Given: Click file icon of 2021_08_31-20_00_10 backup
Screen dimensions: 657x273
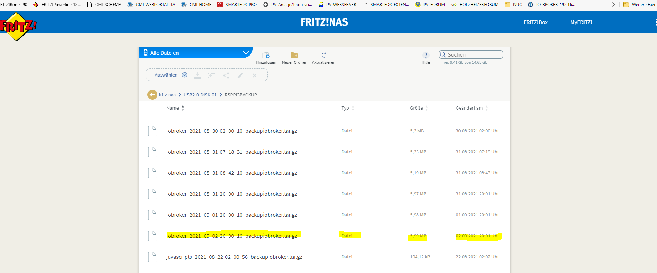Looking at the screenshot, I should pos(152,194).
